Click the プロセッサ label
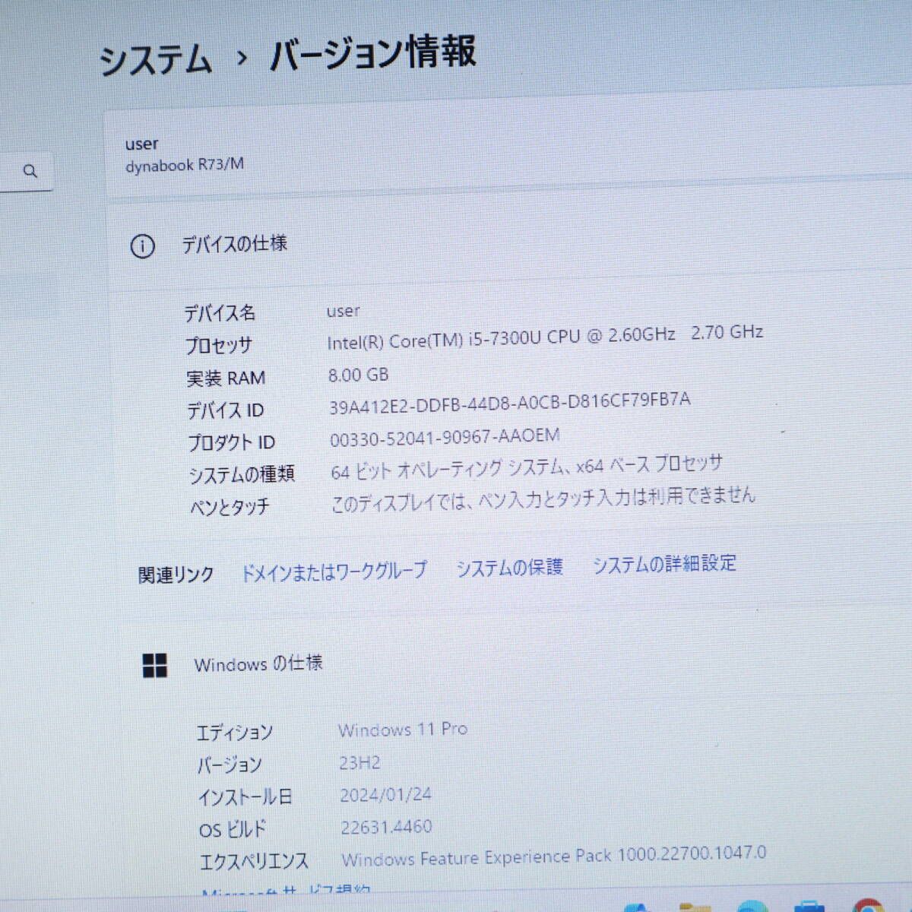This screenshot has height=912, width=912. click(x=219, y=345)
